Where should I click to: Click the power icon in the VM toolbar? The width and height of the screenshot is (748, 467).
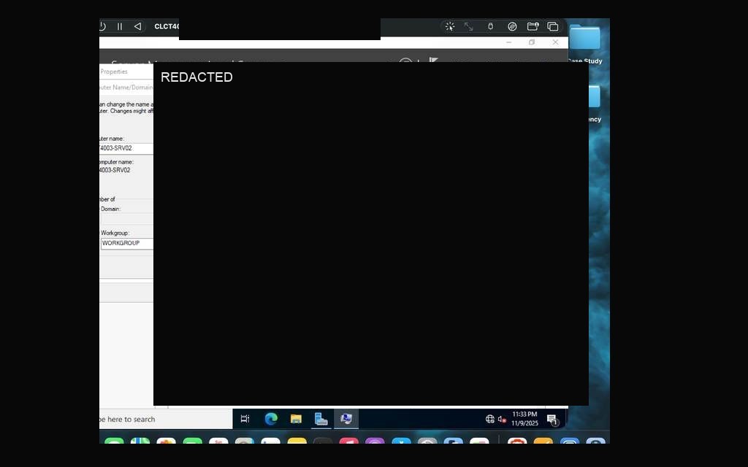tap(102, 27)
